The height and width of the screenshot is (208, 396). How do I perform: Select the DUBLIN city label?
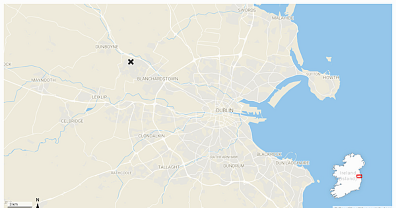pos(225,110)
